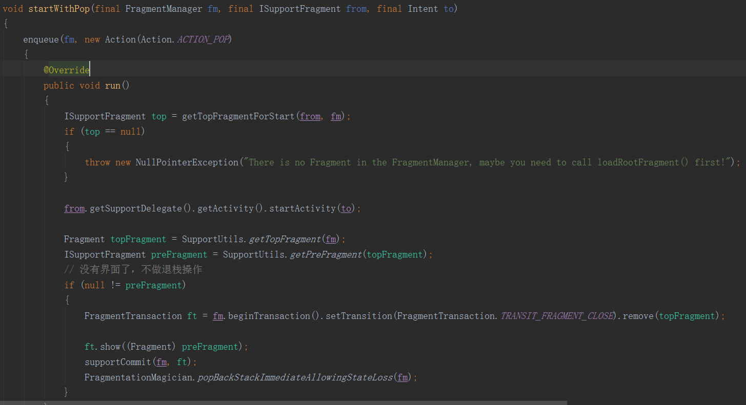The width and height of the screenshot is (746, 405).
Task: Select the ACTION_POP constant
Action: coord(203,39)
